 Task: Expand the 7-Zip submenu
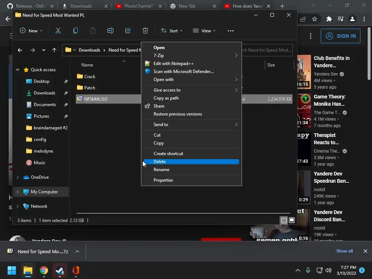tap(191, 56)
